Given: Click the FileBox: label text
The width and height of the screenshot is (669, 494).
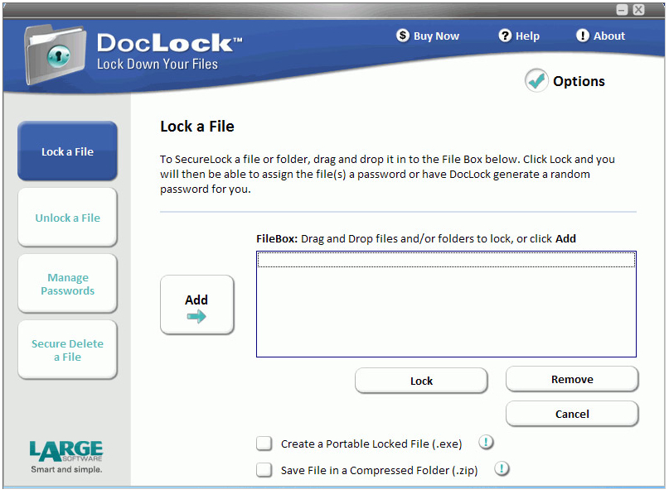Looking at the screenshot, I should click(277, 238).
